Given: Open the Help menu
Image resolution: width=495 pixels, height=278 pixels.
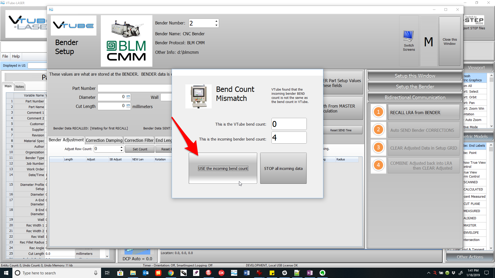Looking at the screenshot, I should coord(16,56).
